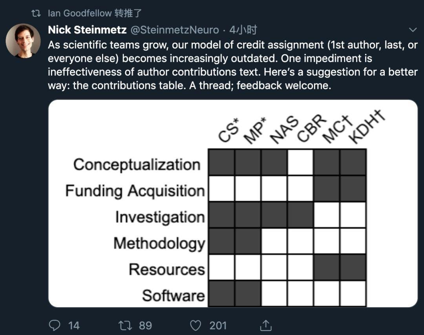
Task: Click the reply speech bubble icon
Action: tap(55, 325)
